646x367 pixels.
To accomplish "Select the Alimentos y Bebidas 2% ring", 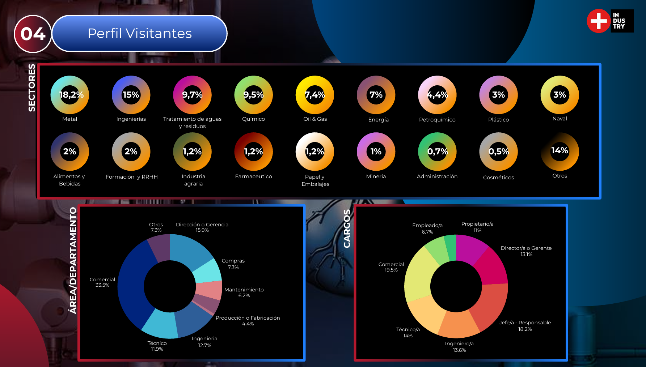I will pyautogui.click(x=69, y=152).
